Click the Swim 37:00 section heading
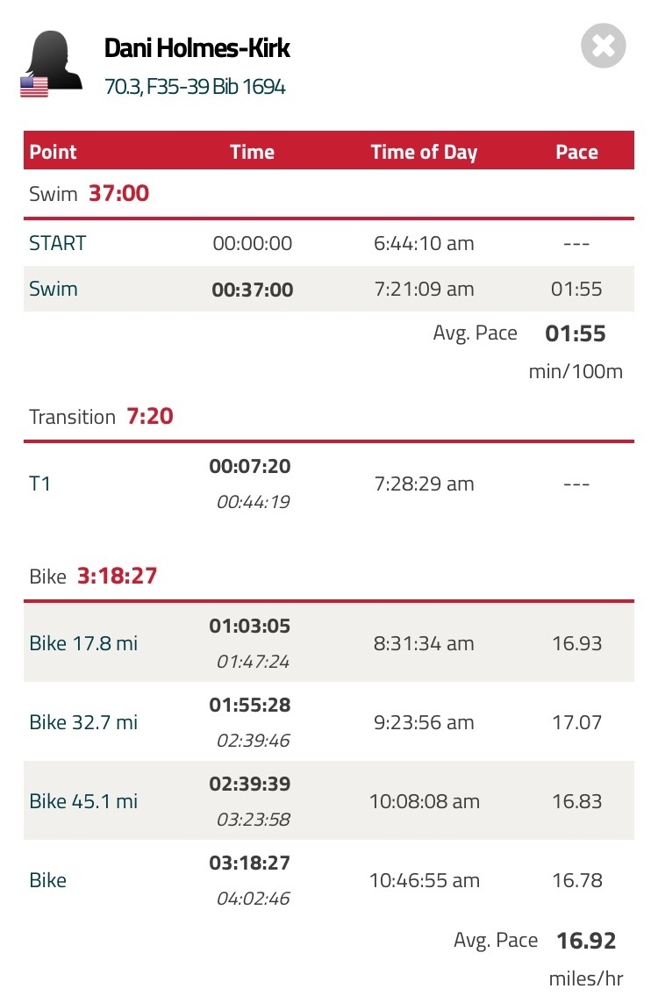 pyautogui.click(x=89, y=193)
